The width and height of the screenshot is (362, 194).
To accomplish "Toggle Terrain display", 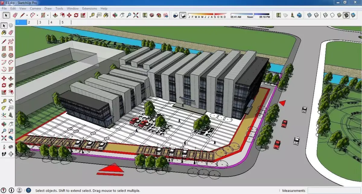I will click(285, 15).
